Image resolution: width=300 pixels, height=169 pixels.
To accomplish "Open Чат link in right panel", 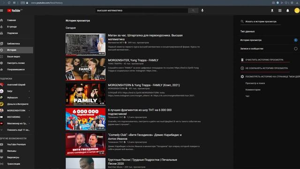I will pyautogui.click(x=247, y=96).
